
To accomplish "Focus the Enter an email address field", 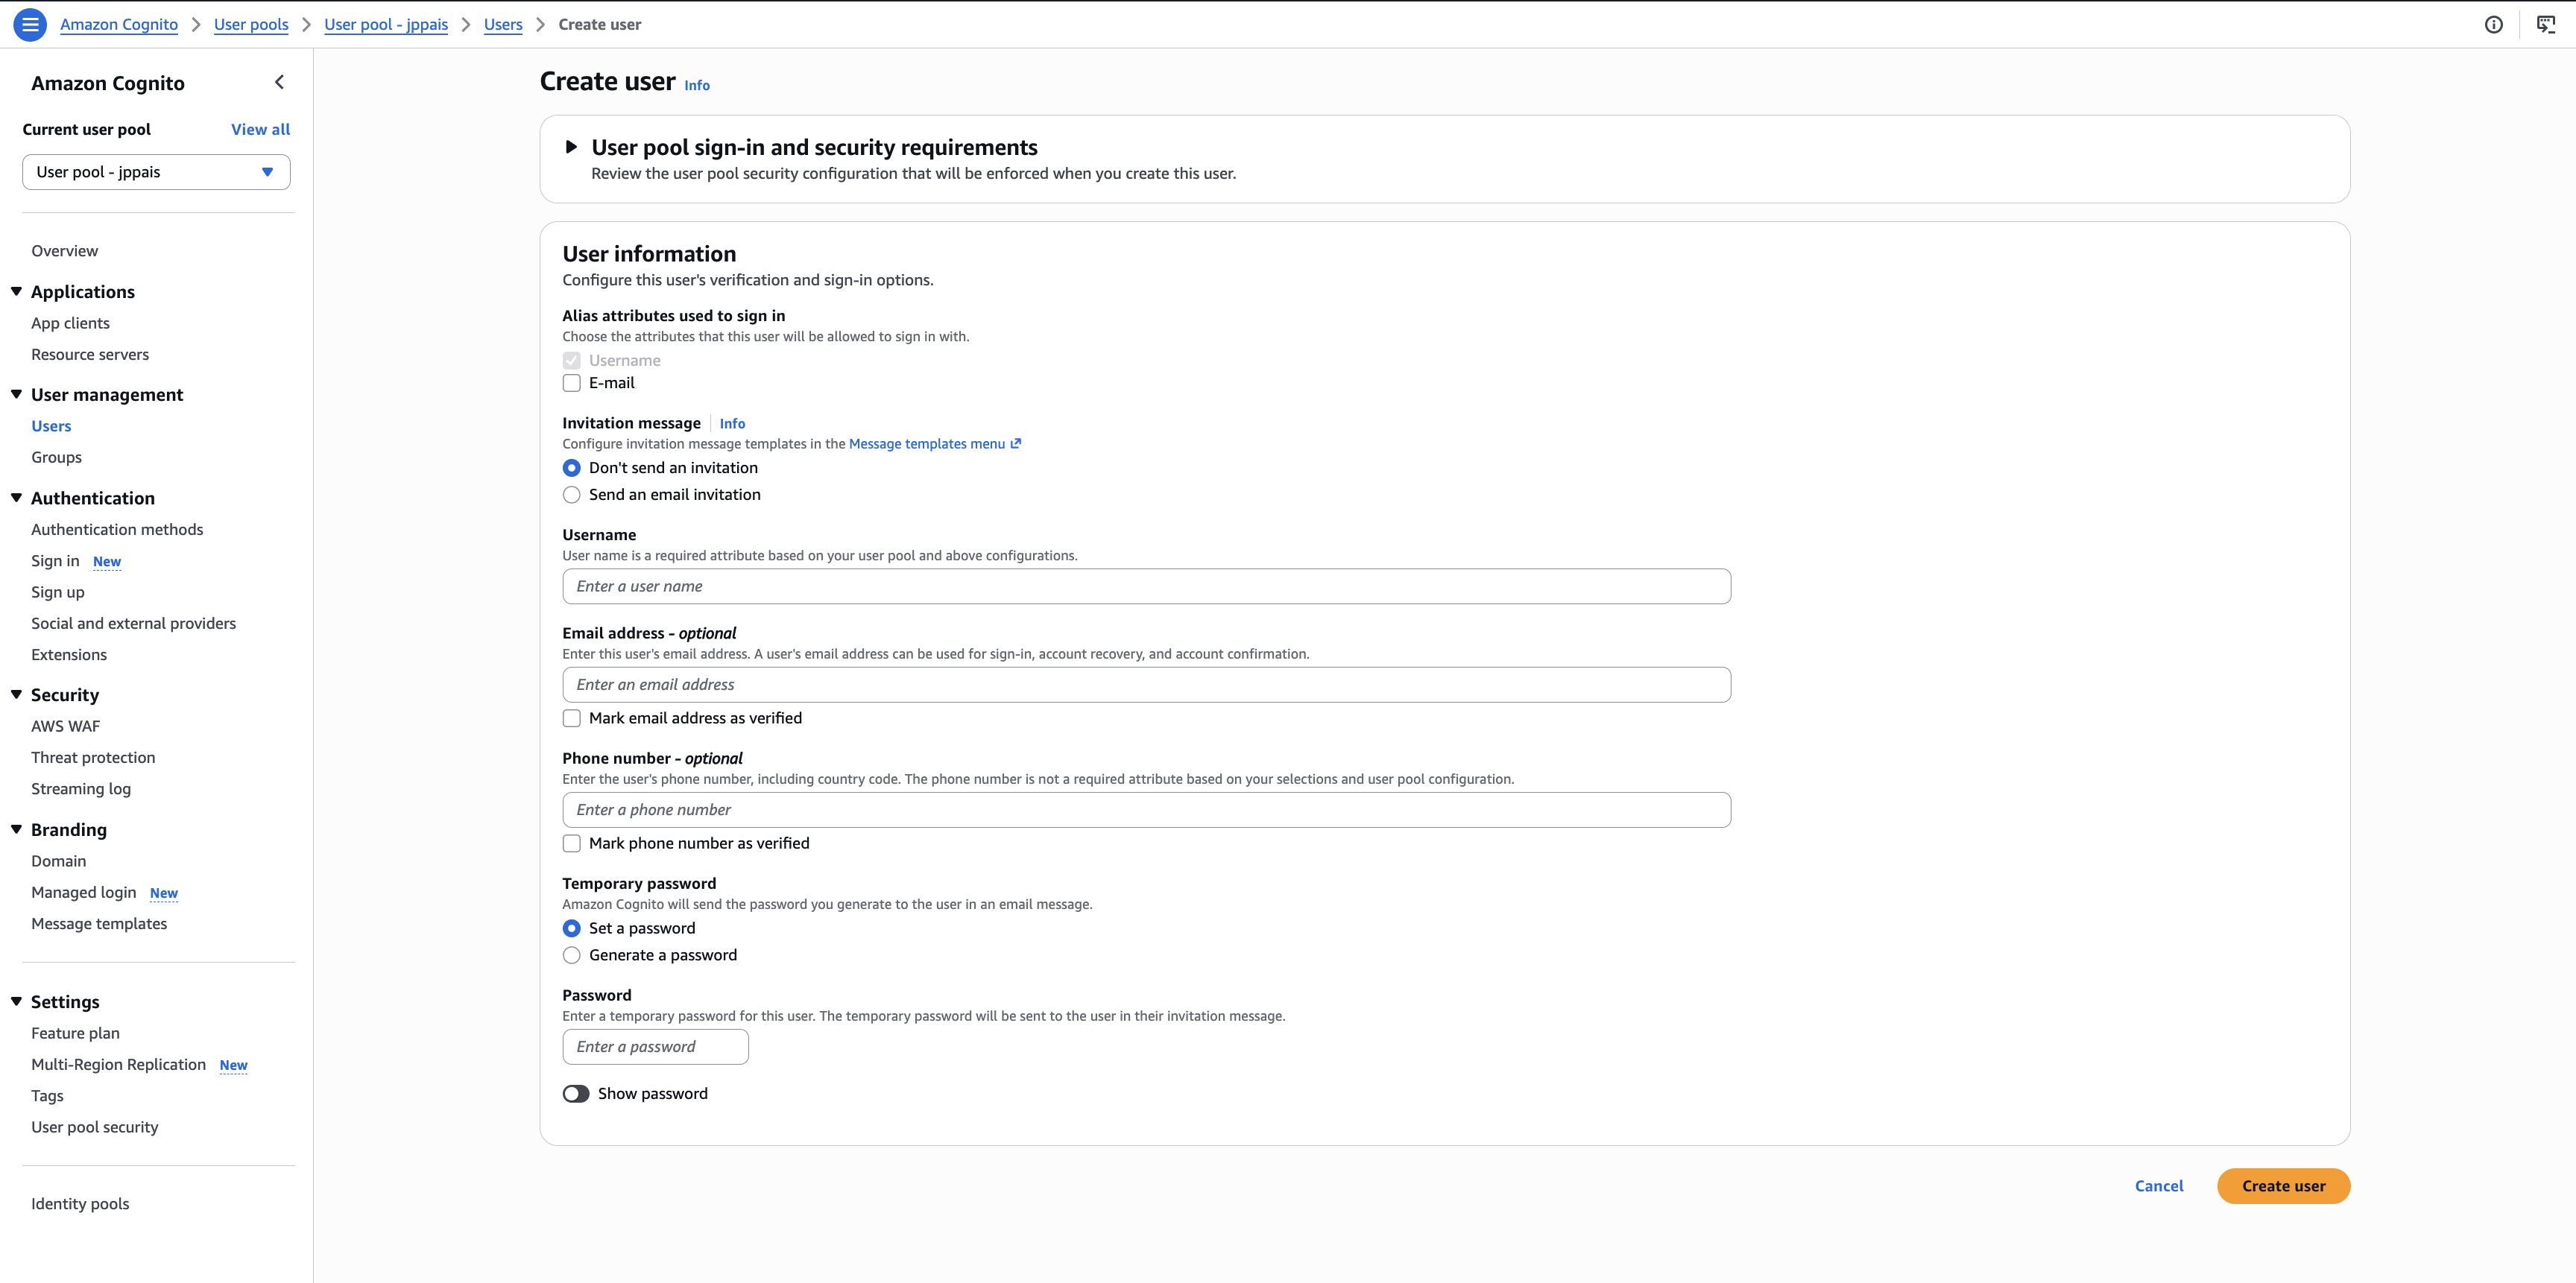I will [1146, 685].
